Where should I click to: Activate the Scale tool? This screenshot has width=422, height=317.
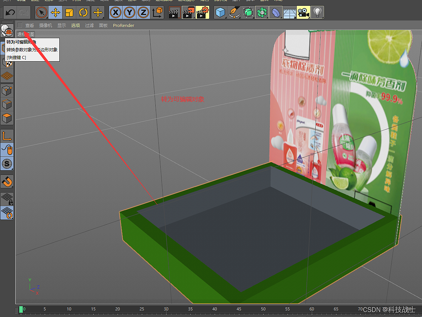pos(69,12)
